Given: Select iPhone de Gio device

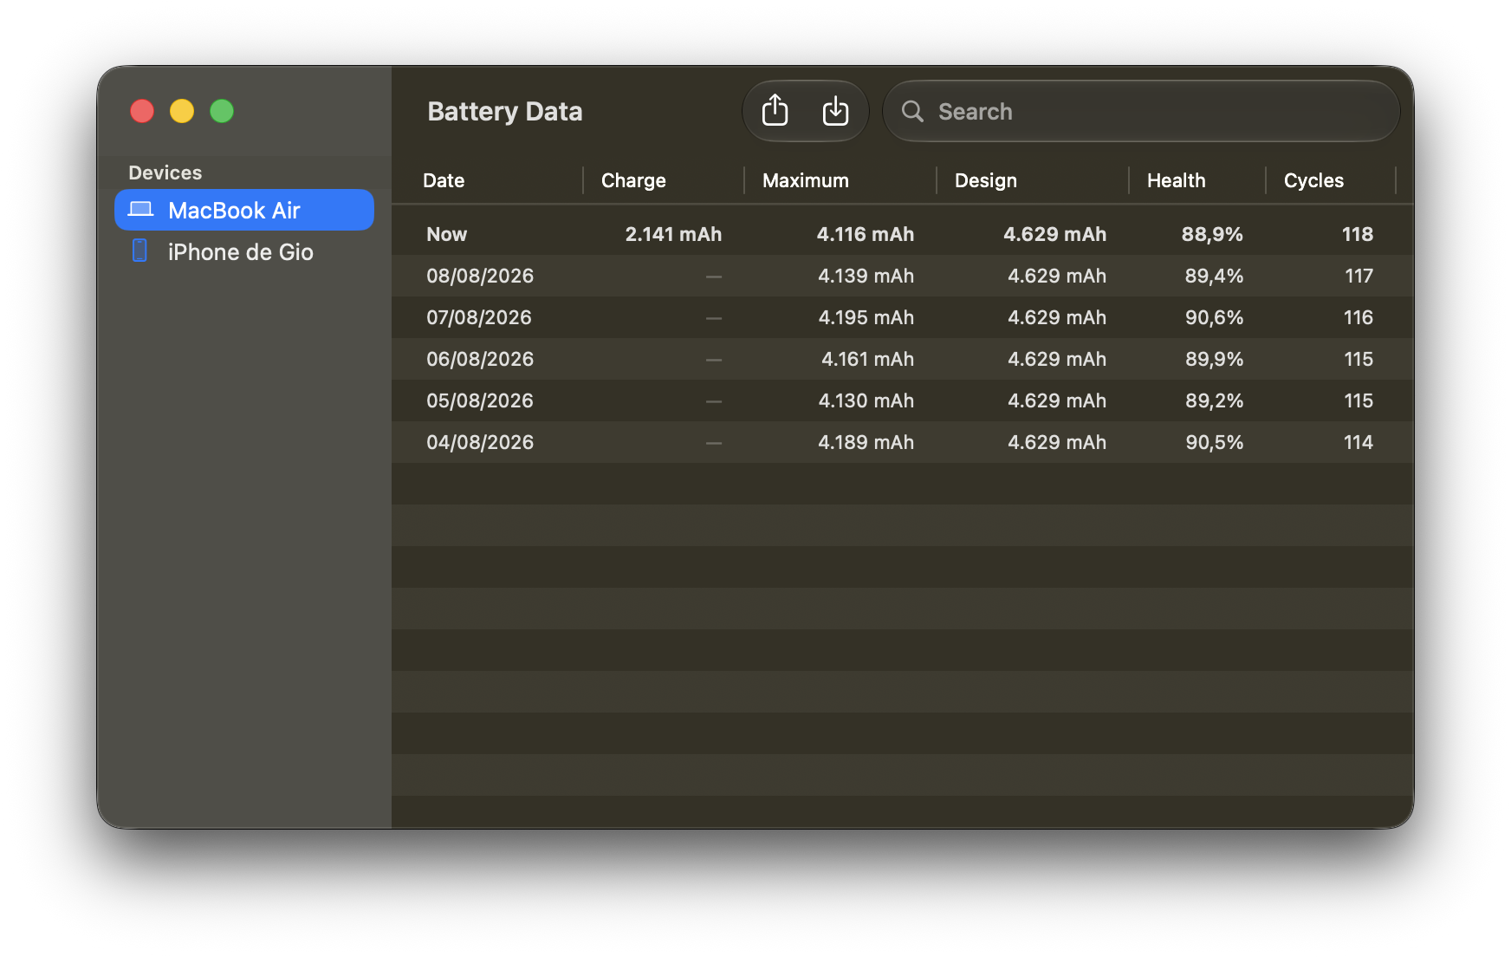Looking at the screenshot, I should 244,251.
